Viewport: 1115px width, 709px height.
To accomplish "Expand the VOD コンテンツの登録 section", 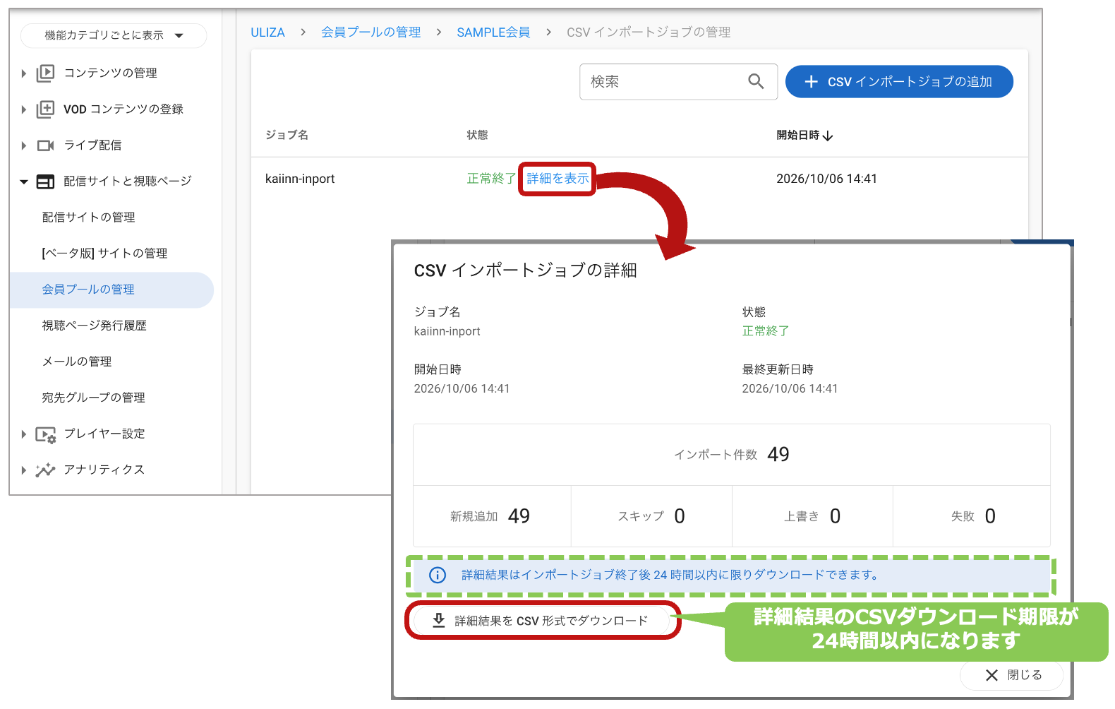I will tap(23, 109).
